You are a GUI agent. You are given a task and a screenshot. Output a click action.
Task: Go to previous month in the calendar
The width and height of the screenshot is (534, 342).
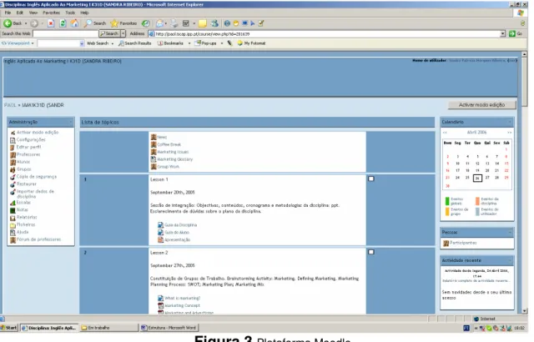445,133
